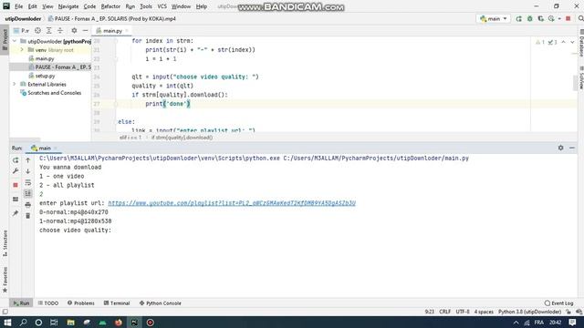Expand all in Project tool window
This screenshot has height=328, width=584.
48,31
